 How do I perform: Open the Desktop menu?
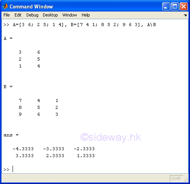50,15
